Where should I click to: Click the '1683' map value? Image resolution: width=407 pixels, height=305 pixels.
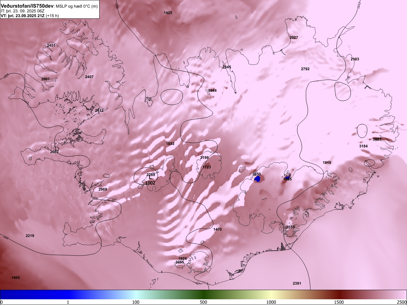377,139
